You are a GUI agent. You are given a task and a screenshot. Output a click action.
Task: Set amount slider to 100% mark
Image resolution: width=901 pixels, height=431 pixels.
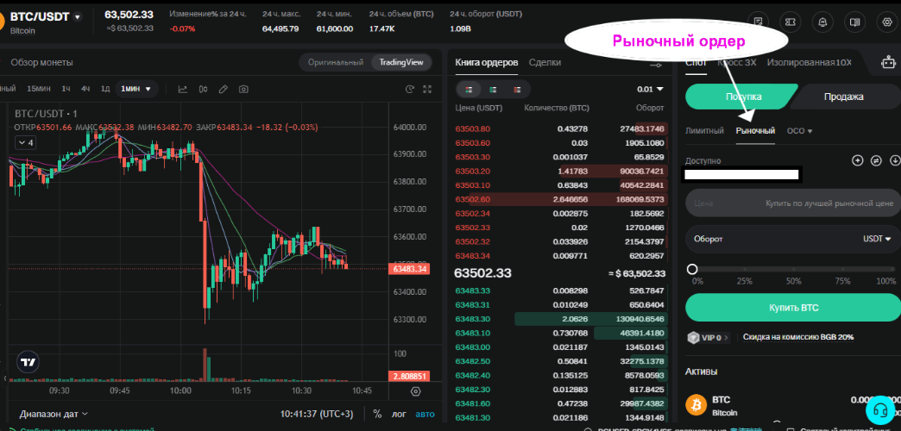click(892, 269)
